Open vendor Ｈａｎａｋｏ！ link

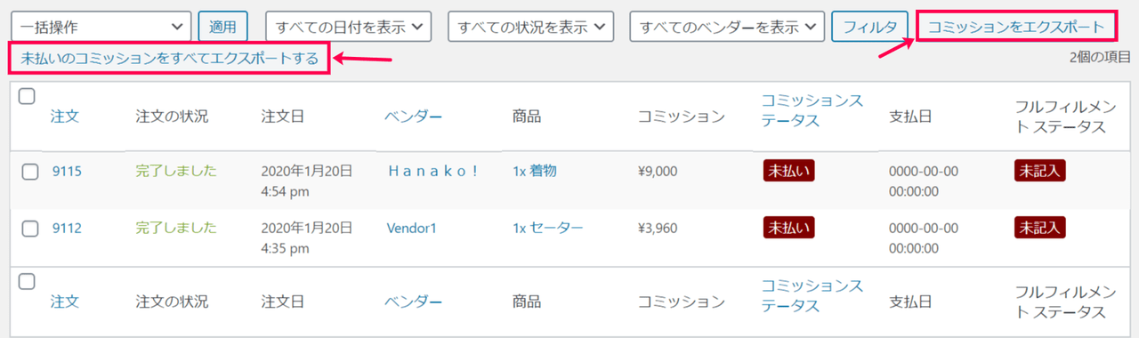[x=432, y=171]
